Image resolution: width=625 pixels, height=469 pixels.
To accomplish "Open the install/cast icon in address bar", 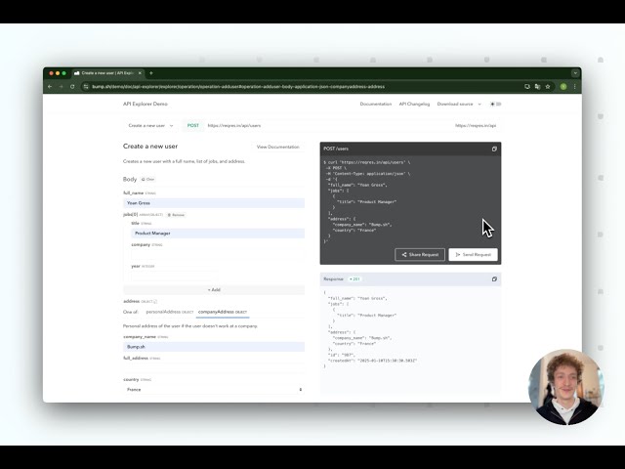I will click(527, 87).
